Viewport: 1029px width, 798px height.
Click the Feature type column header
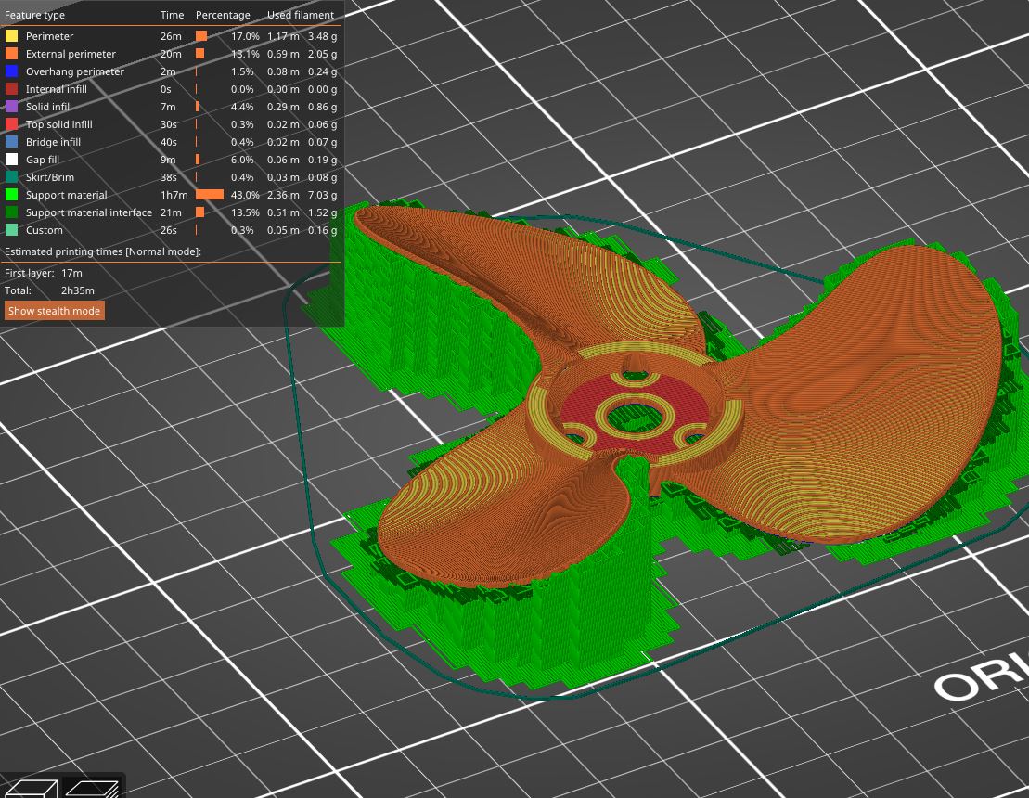click(x=33, y=15)
